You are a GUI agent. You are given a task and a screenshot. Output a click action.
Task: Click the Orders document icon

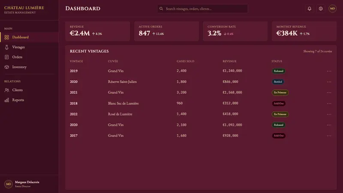7,57
